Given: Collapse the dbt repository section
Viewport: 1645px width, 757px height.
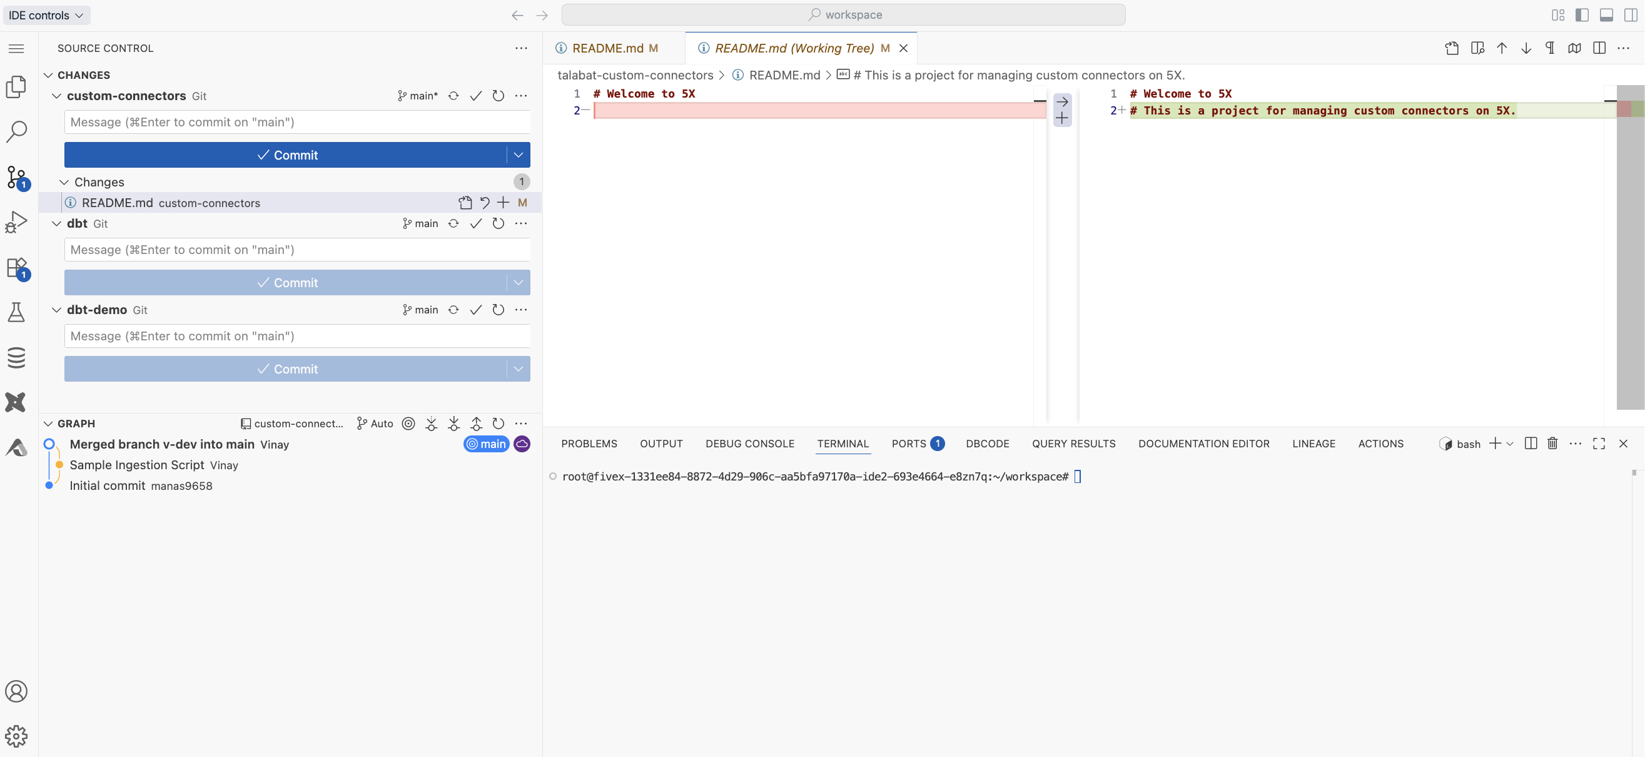Looking at the screenshot, I should 57,223.
